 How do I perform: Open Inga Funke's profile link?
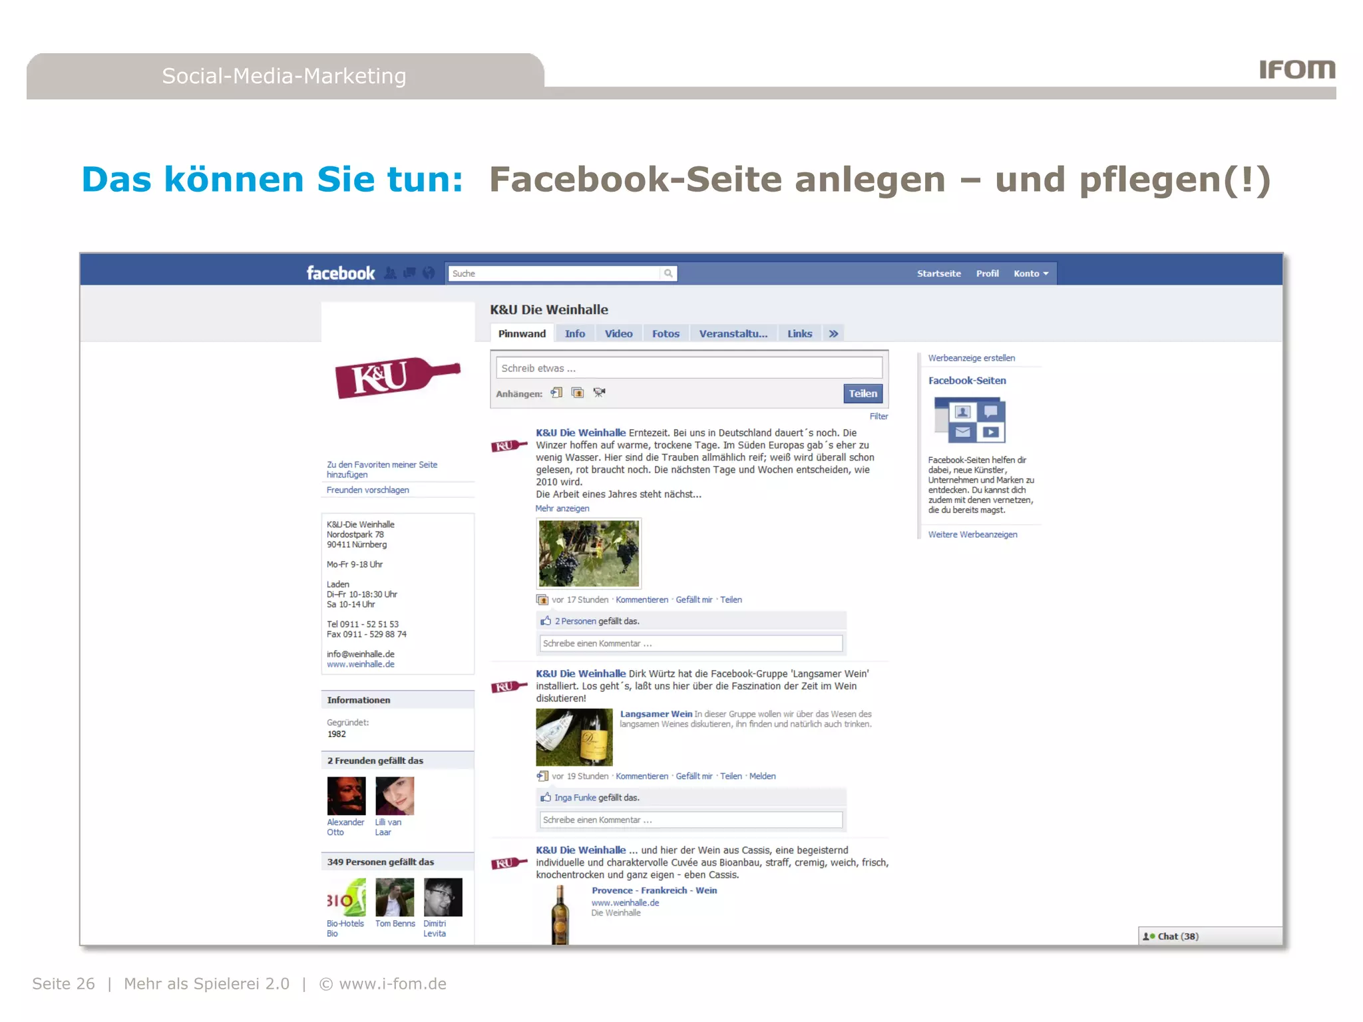575,797
